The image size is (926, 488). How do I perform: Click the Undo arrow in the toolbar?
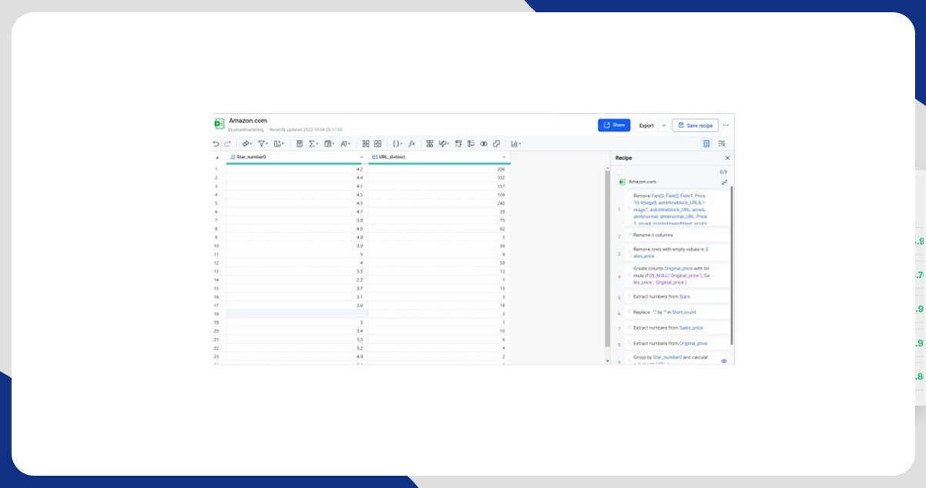tap(216, 144)
